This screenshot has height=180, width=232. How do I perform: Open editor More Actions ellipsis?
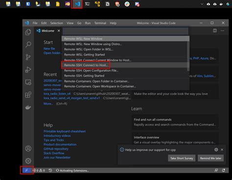(x=223, y=31)
